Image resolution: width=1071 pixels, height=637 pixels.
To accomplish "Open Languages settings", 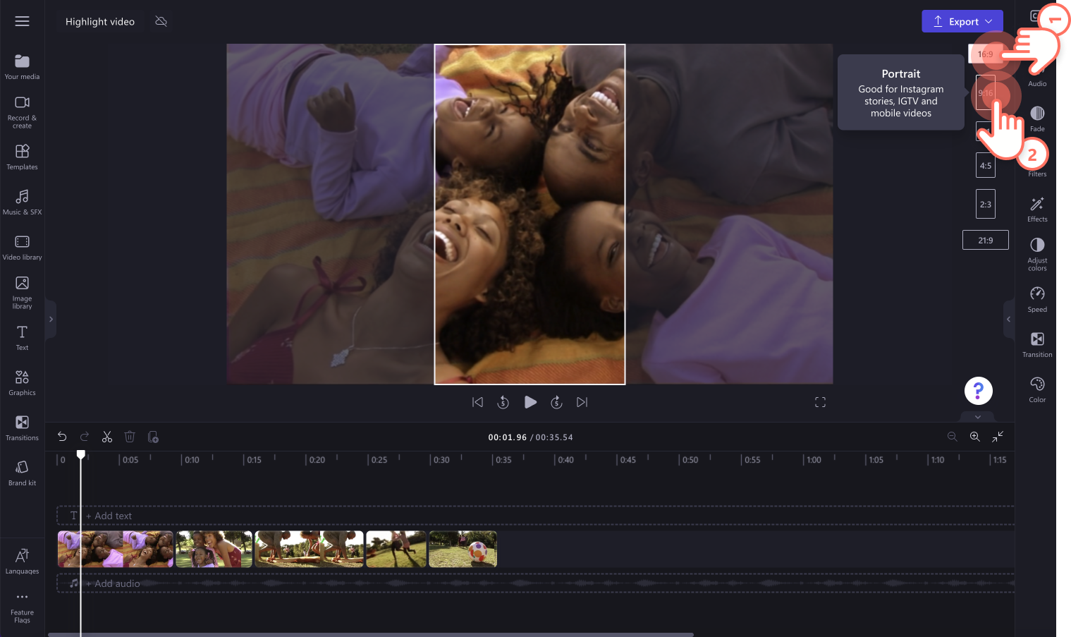I will [22, 562].
